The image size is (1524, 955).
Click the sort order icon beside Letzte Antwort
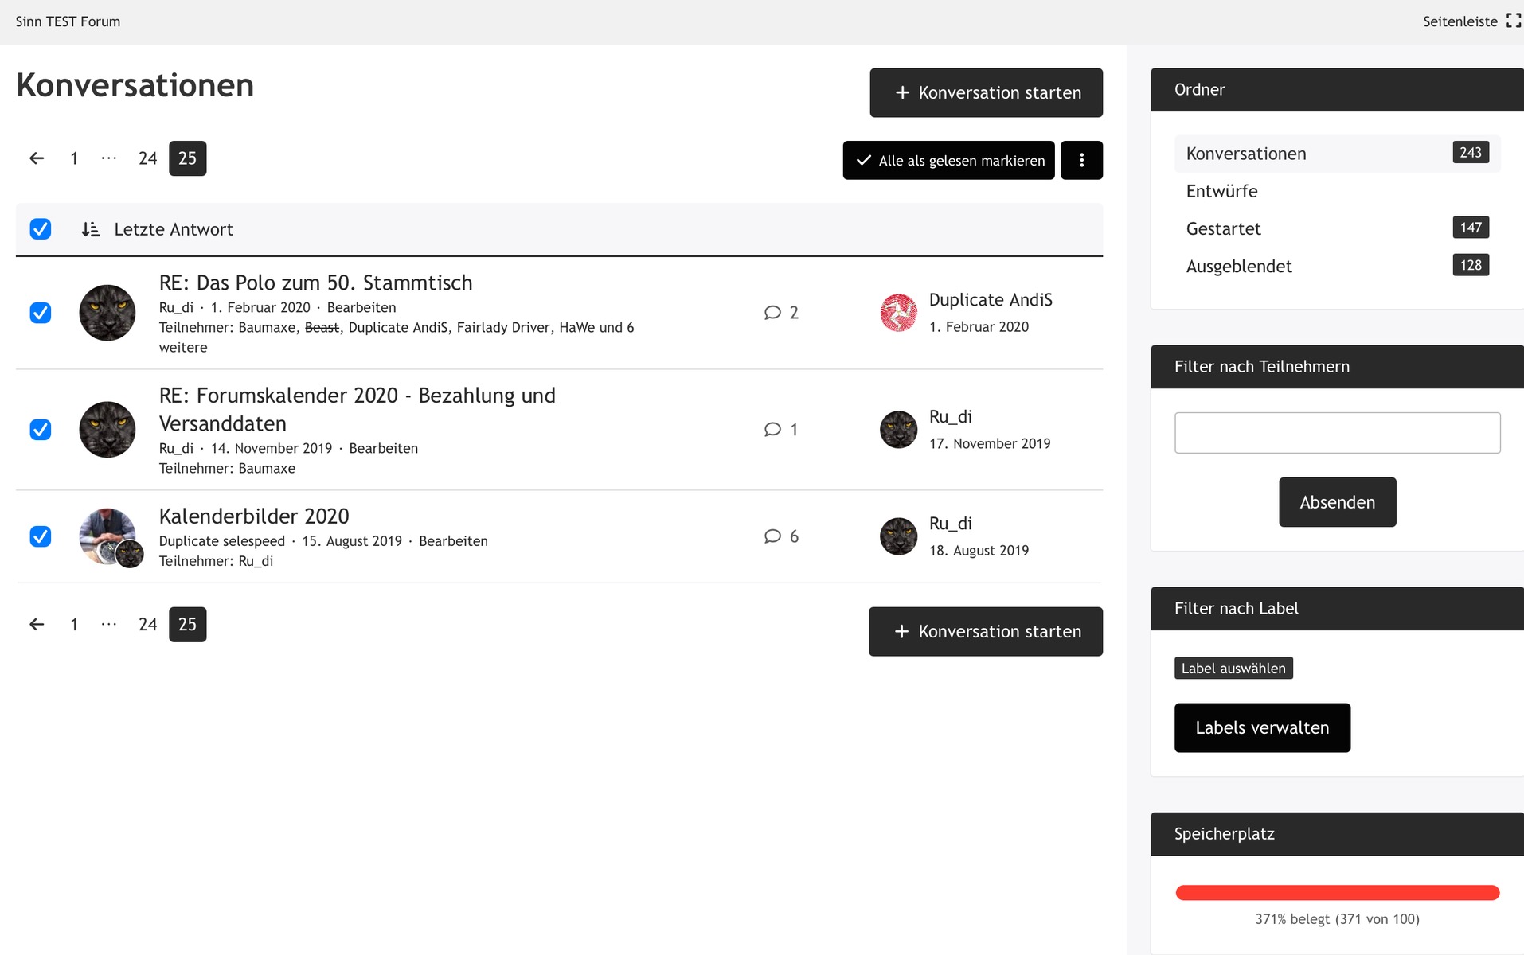(x=91, y=229)
